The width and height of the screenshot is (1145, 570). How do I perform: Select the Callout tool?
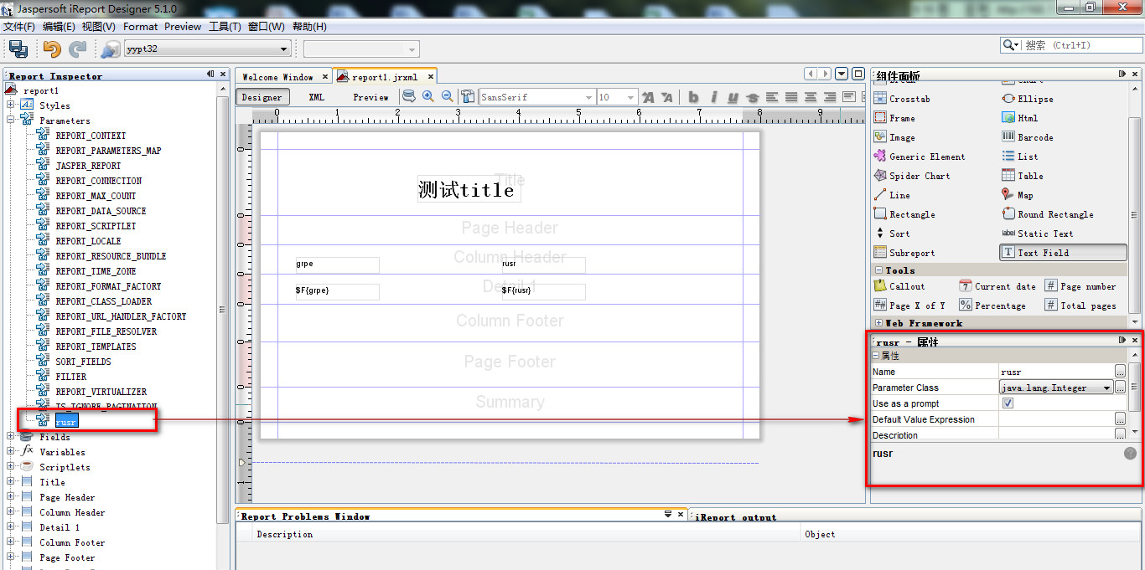point(899,286)
